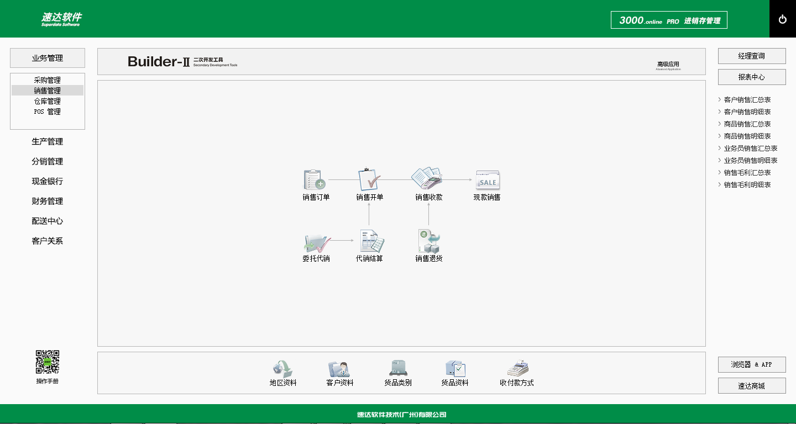Open the 销售订单 sales order icon
This screenshot has height=424, width=796.
[x=315, y=181]
